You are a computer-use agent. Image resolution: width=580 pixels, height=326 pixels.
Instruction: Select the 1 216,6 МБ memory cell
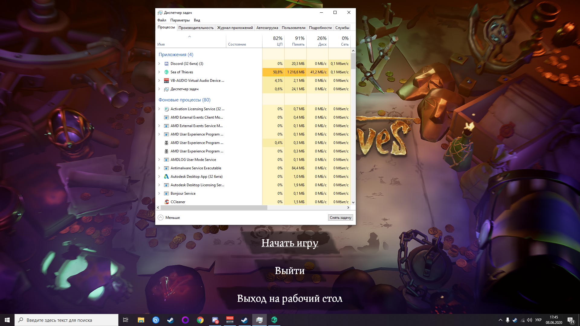click(x=295, y=72)
